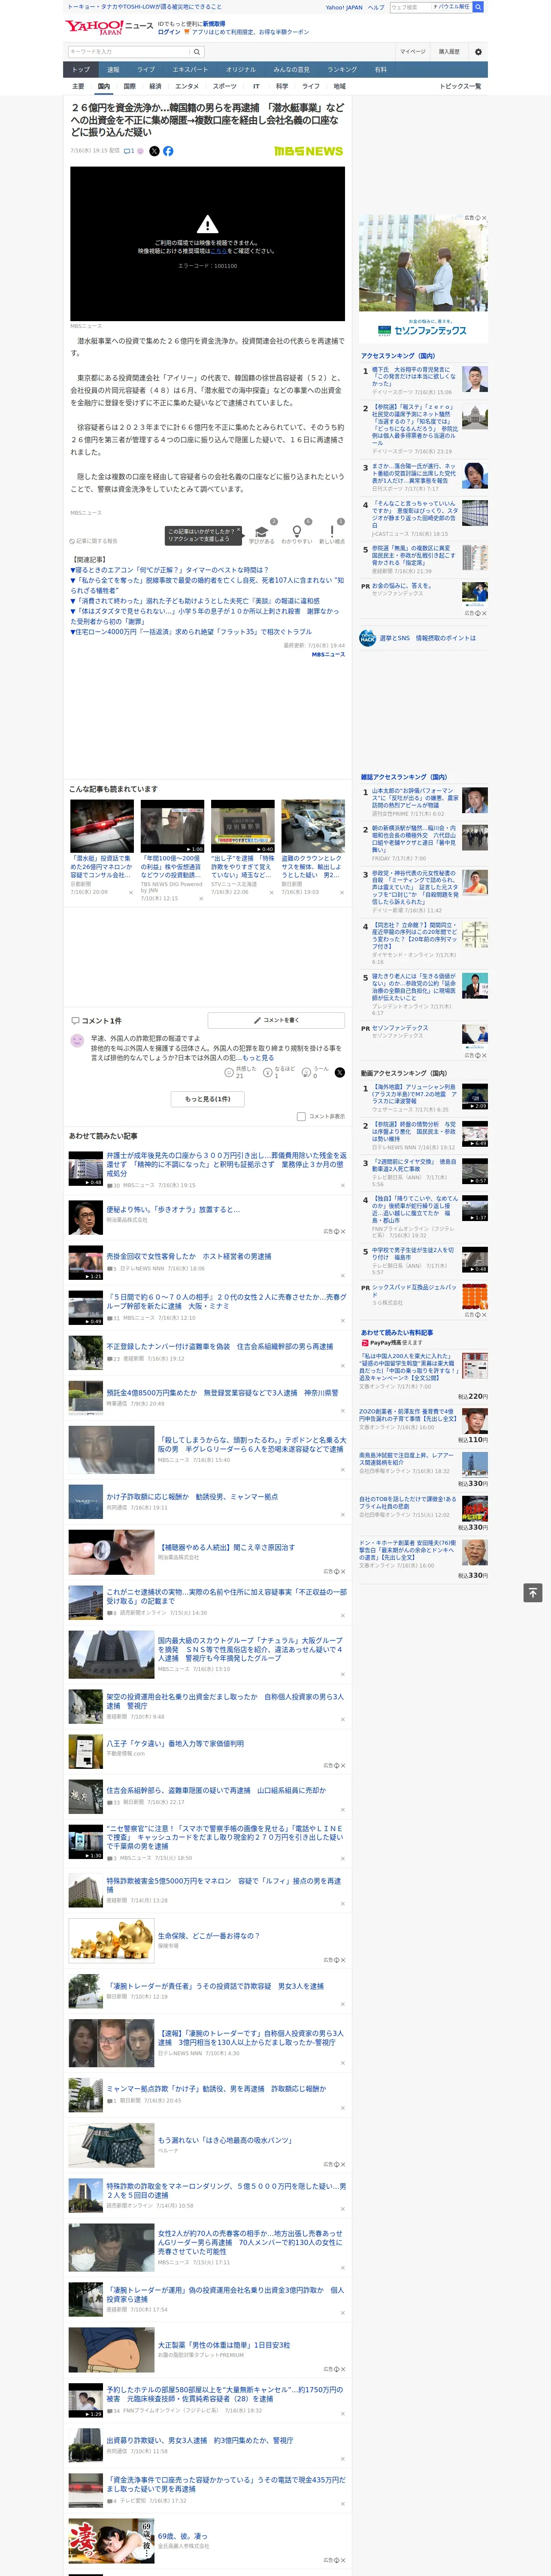
Task: Click the 記事に関する報告 link
Action: (94, 541)
